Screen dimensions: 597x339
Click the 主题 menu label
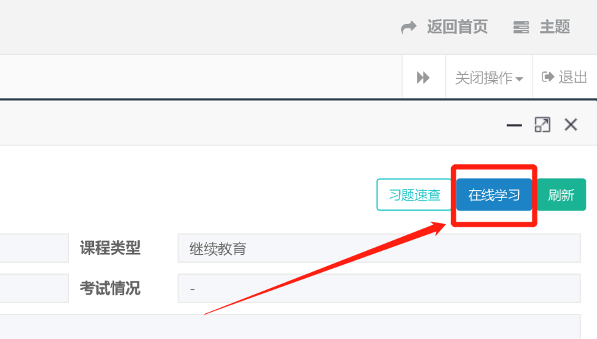point(555,27)
